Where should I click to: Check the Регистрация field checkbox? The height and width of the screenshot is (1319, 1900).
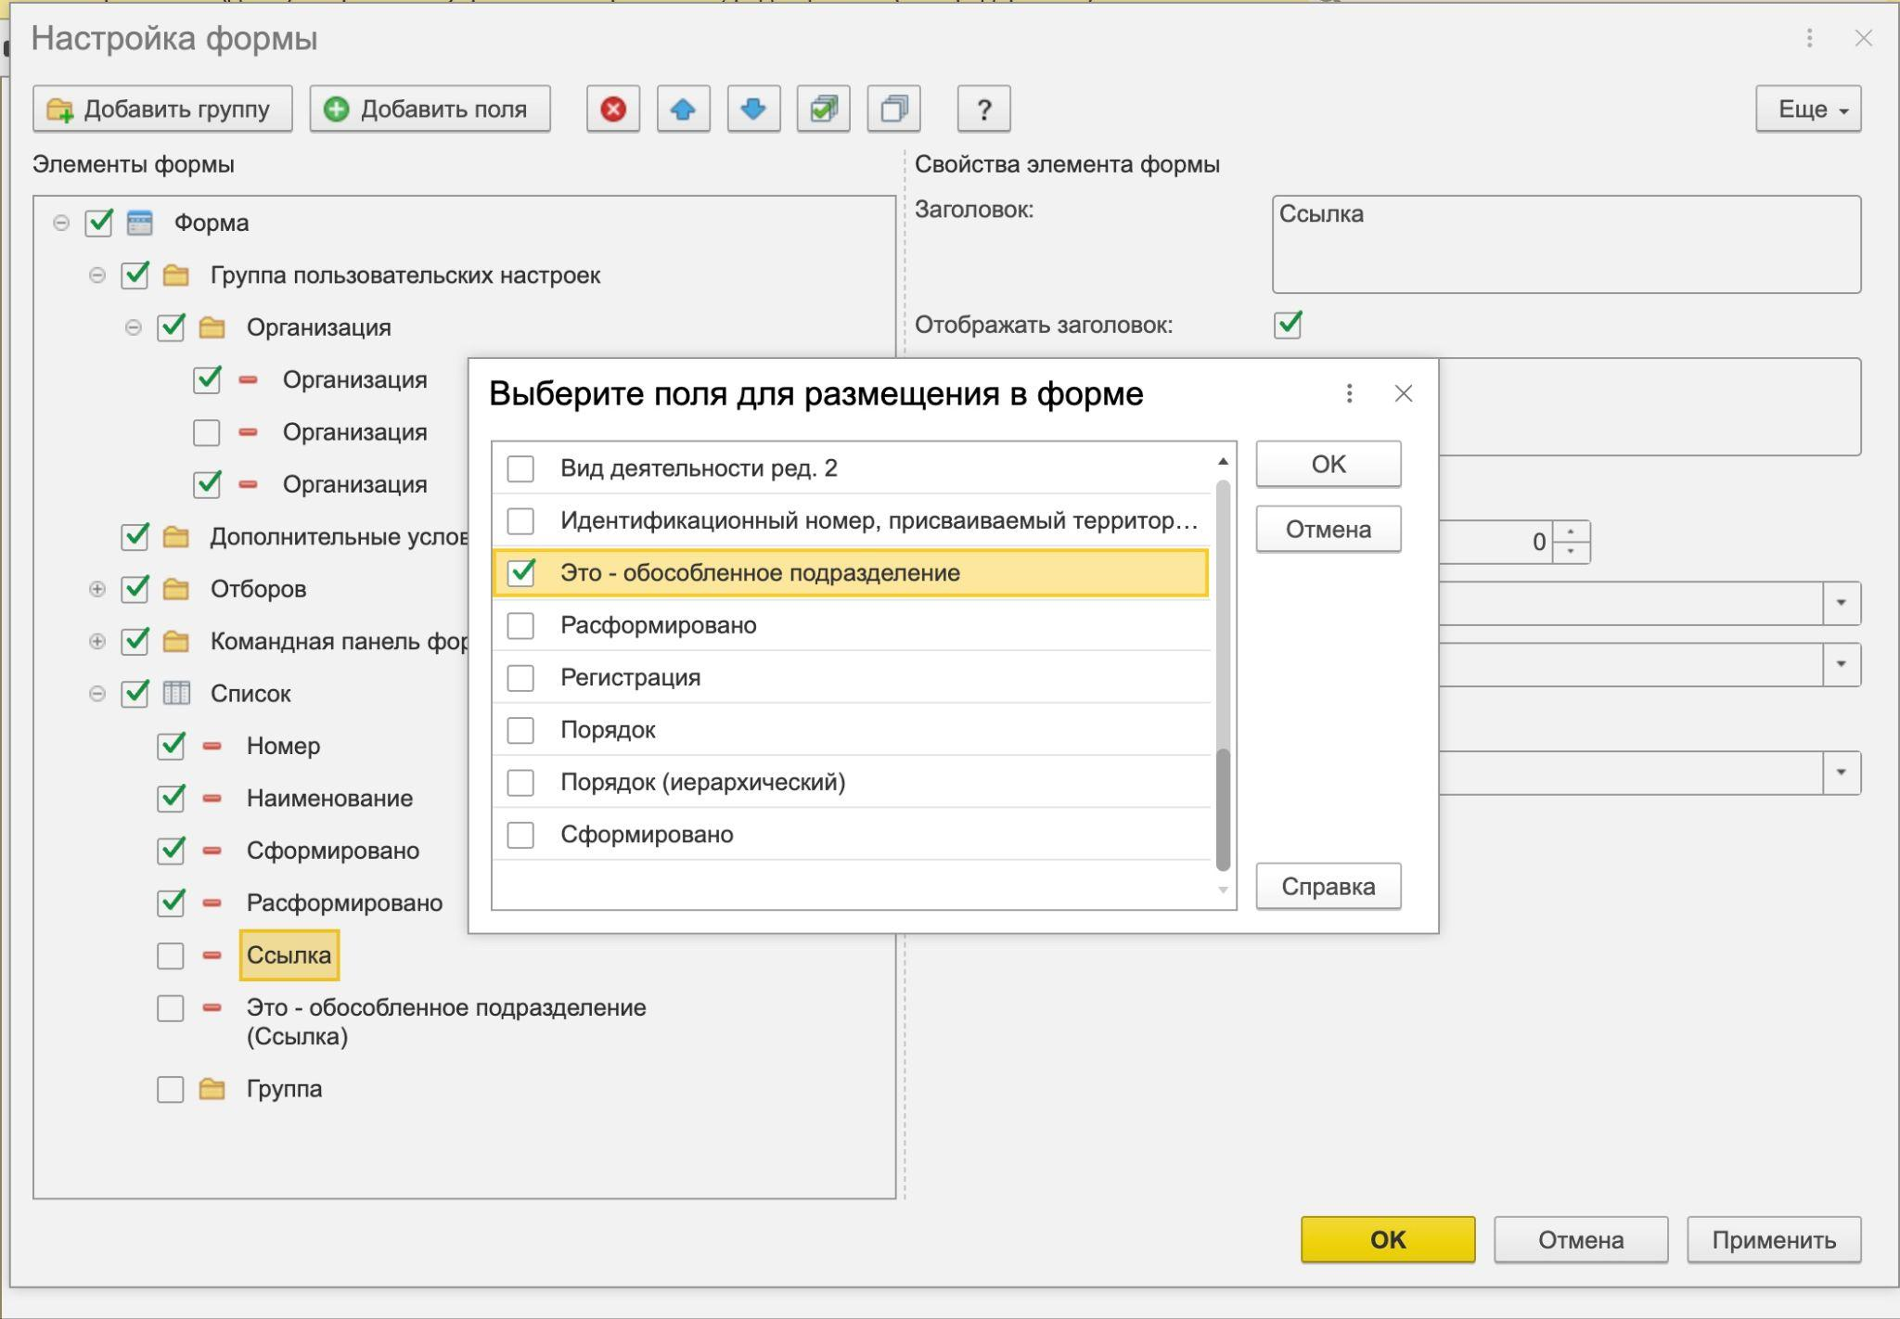(x=520, y=678)
